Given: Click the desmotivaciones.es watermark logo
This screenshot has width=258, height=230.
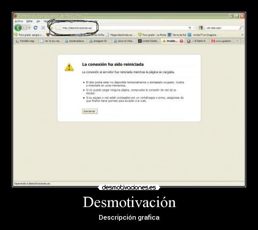Looking at the screenshot, I should click(129, 187).
